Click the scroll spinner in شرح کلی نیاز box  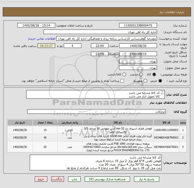pyautogui.click(x=163, y=93)
